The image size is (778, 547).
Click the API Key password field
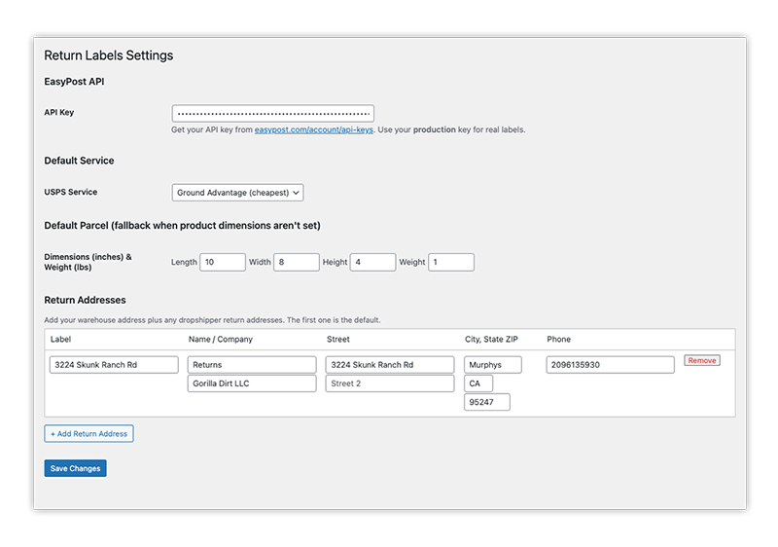pyautogui.click(x=273, y=113)
